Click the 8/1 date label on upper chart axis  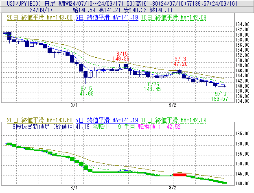pyautogui.click(x=74, y=105)
